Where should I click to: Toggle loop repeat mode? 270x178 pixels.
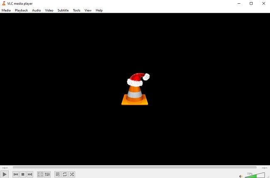click(65, 174)
